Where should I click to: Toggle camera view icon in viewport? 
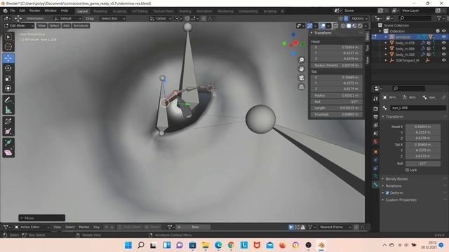tap(301, 78)
